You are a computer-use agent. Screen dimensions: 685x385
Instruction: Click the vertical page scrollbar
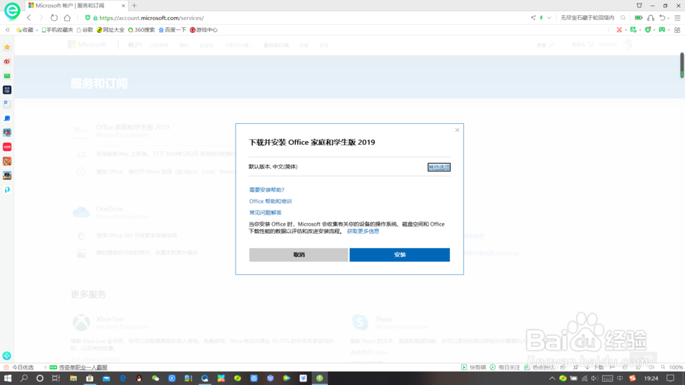[x=682, y=66]
